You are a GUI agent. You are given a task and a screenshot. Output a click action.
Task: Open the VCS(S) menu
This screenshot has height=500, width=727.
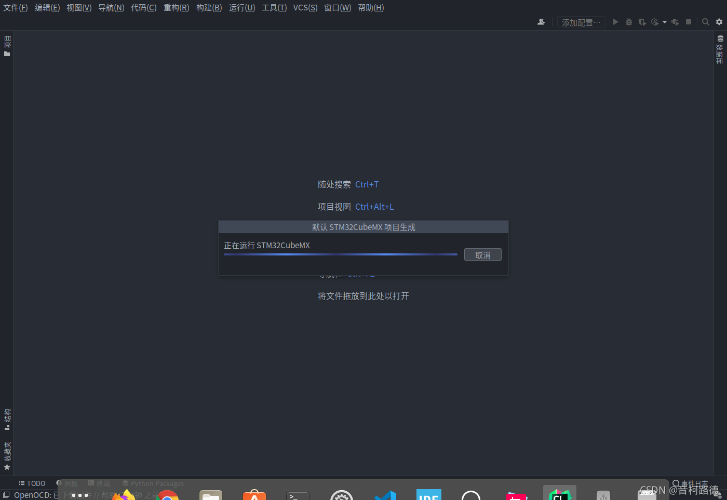click(x=305, y=8)
